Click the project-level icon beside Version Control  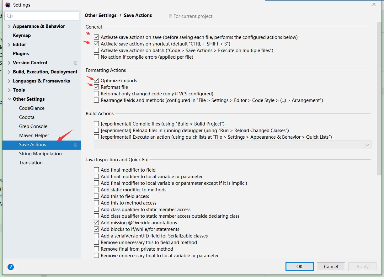click(75, 63)
